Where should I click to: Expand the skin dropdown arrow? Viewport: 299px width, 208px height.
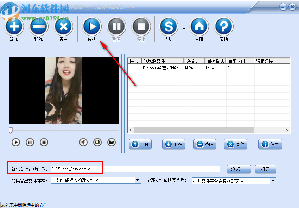(184, 29)
